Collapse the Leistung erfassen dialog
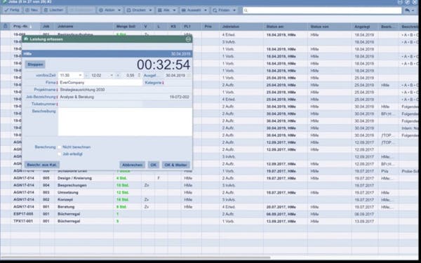Screen dimensions: 421x263 click(x=188, y=39)
